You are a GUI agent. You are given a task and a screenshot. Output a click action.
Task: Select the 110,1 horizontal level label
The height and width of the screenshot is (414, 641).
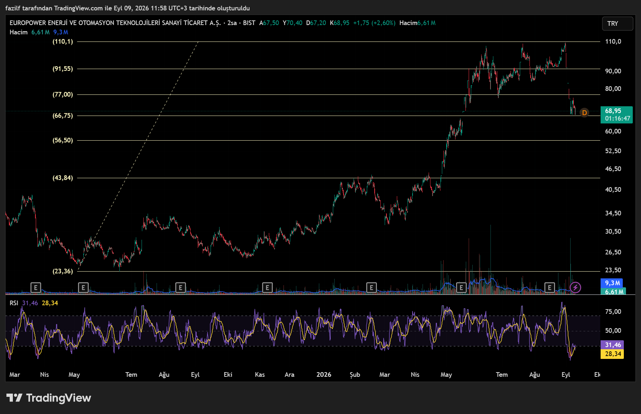(x=63, y=42)
